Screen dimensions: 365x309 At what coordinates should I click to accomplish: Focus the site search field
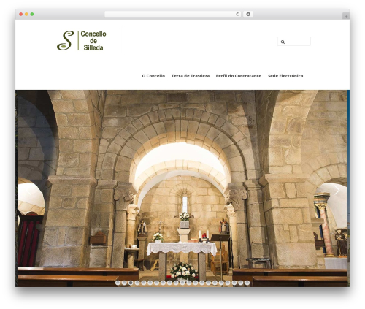[x=294, y=42]
